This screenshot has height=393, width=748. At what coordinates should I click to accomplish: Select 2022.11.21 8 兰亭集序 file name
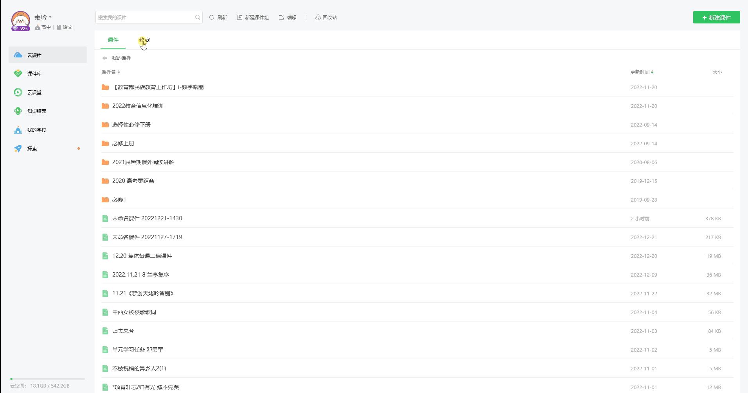(140, 275)
